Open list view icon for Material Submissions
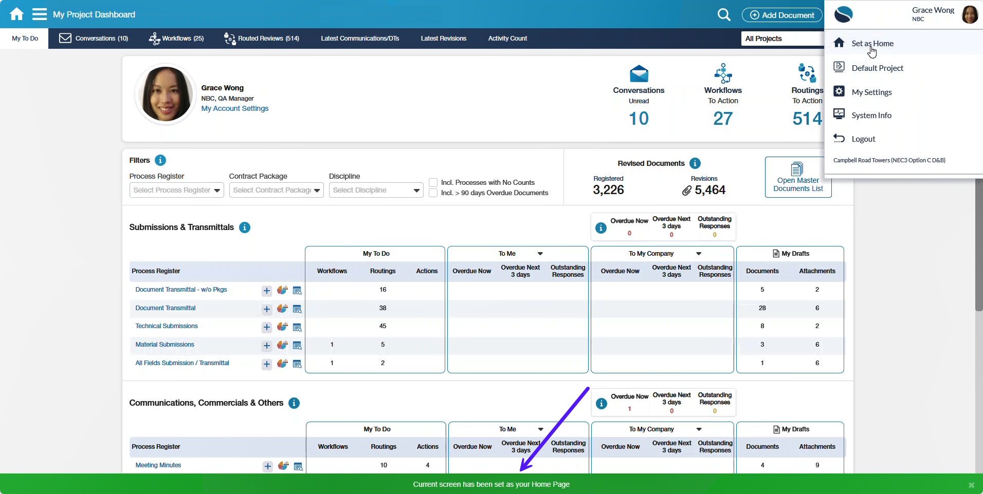The width and height of the screenshot is (983, 494). click(x=297, y=346)
